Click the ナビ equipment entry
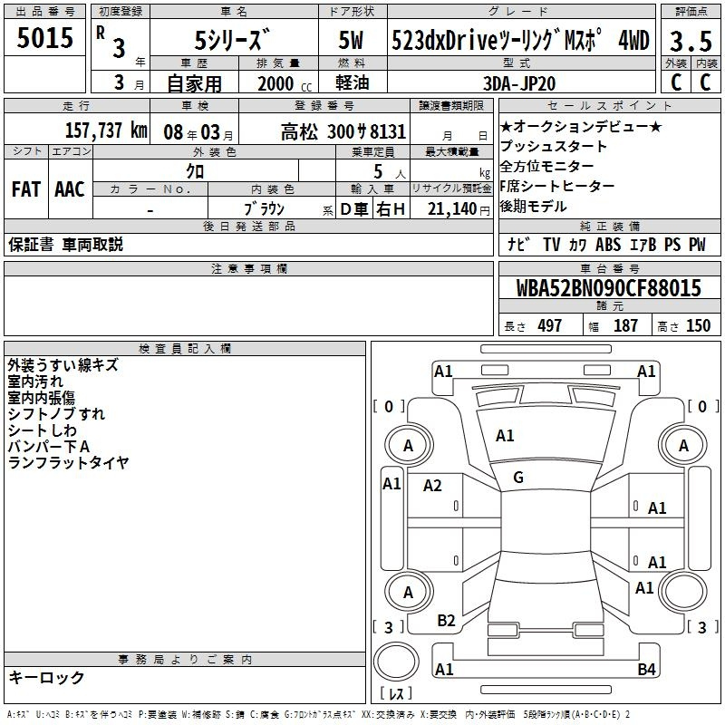Image resolution: width=725 pixels, height=725 pixels. [x=518, y=245]
